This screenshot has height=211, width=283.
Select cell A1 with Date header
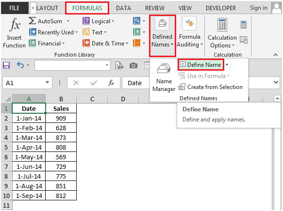(29, 108)
